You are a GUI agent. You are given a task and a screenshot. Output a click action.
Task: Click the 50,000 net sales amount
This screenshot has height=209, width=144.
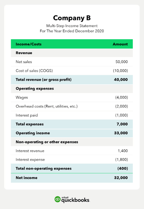pos(122,62)
